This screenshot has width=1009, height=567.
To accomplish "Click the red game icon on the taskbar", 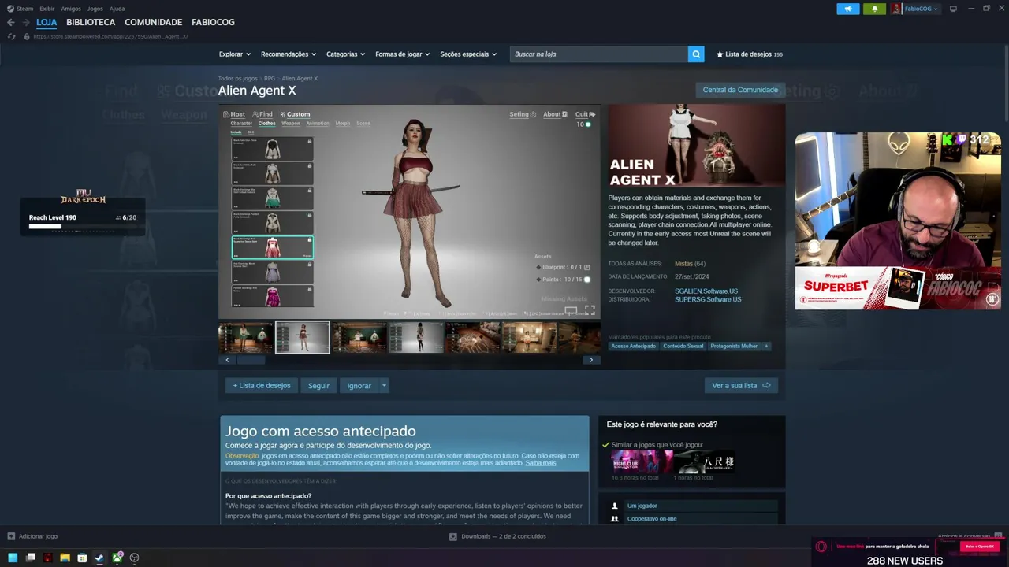I will tap(48, 558).
